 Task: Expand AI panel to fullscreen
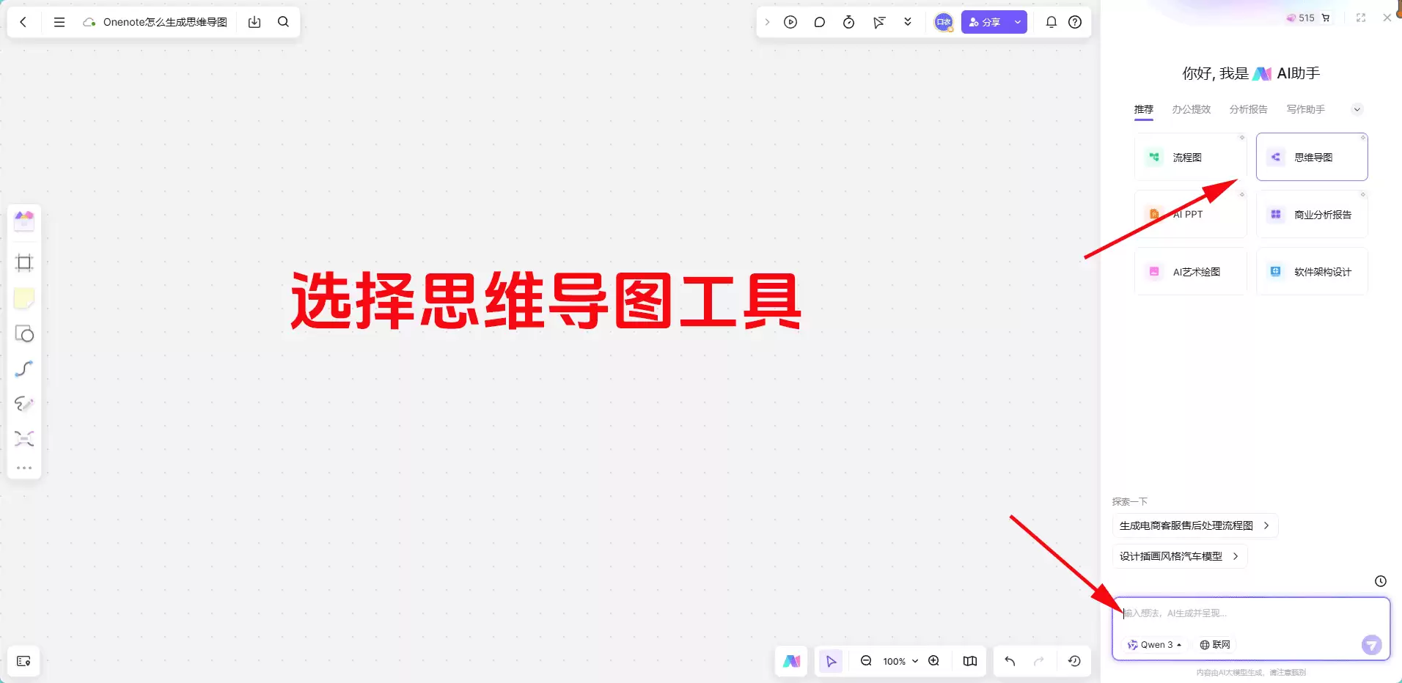tap(1361, 18)
